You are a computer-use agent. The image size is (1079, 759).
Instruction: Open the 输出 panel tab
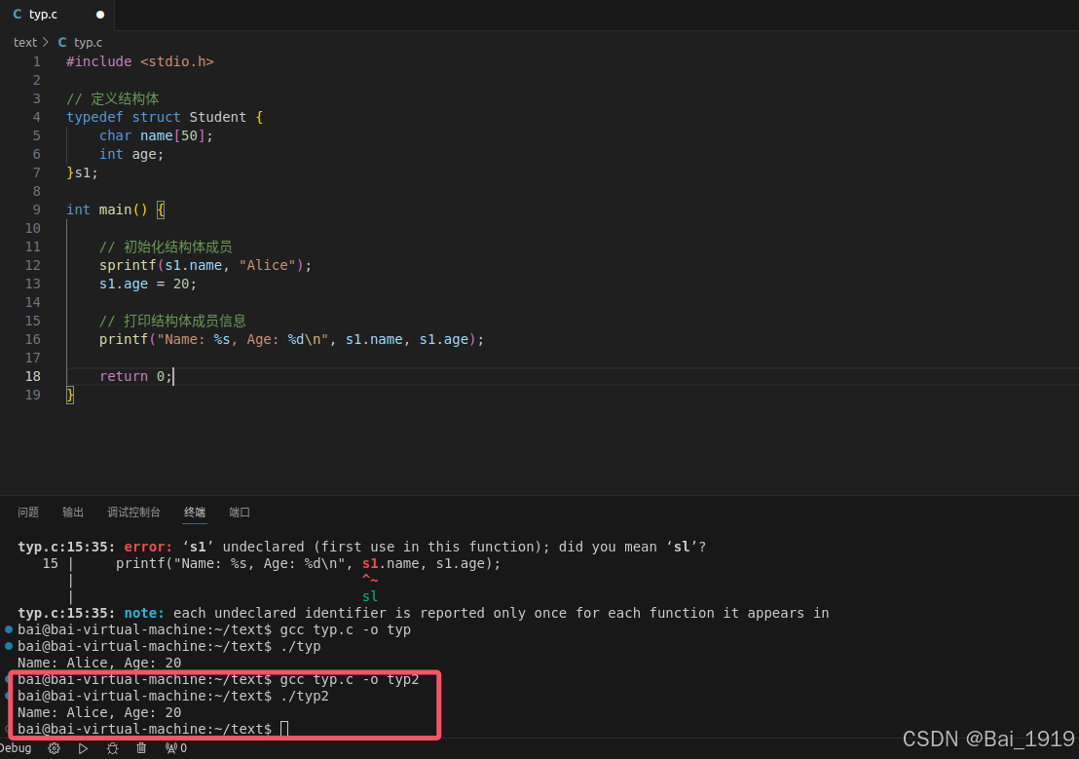[x=72, y=512]
